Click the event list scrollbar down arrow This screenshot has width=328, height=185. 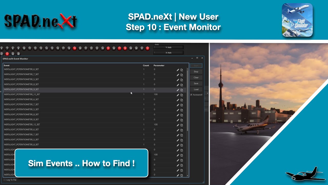pos(188,176)
